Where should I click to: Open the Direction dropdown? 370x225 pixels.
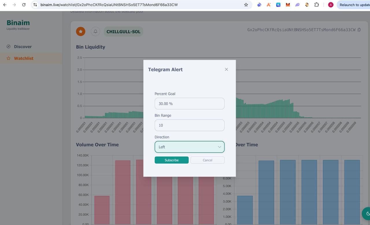pos(189,147)
